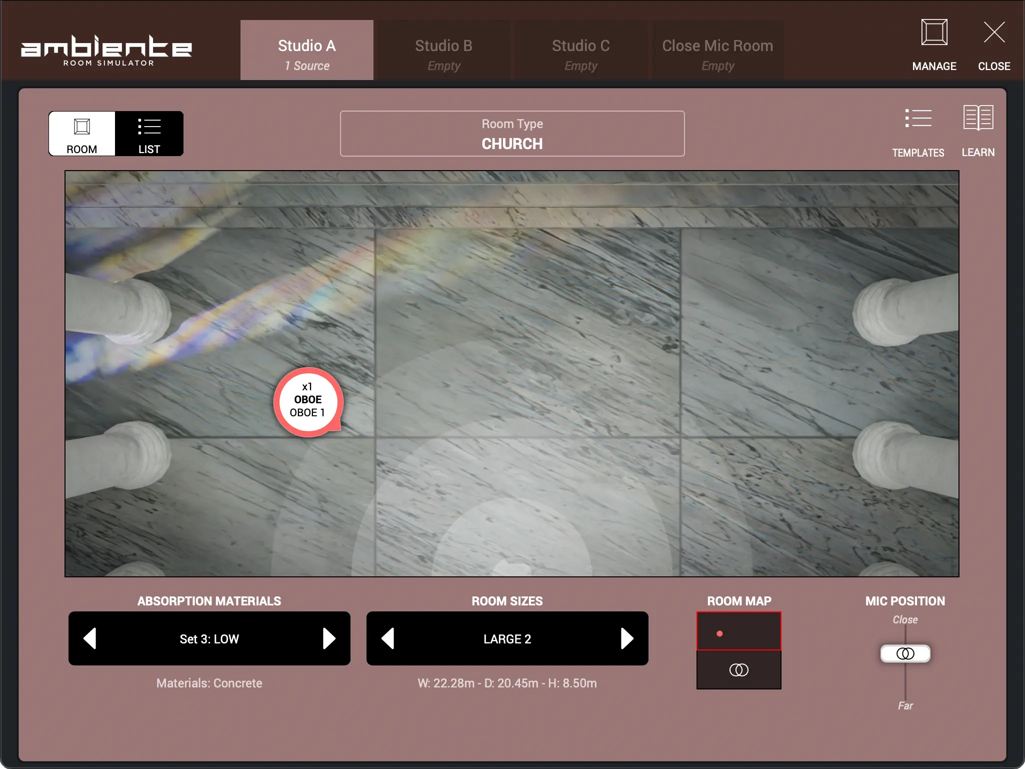Viewport: 1025px width, 769px height.
Task: Click the CLOSE X icon
Action: (x=993, y=33)
